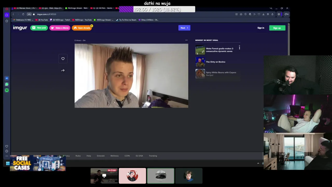Open the sidebar heart icon near the bottom
The width and height of the screenshot is (332, 187).
[x=7, y=146]
